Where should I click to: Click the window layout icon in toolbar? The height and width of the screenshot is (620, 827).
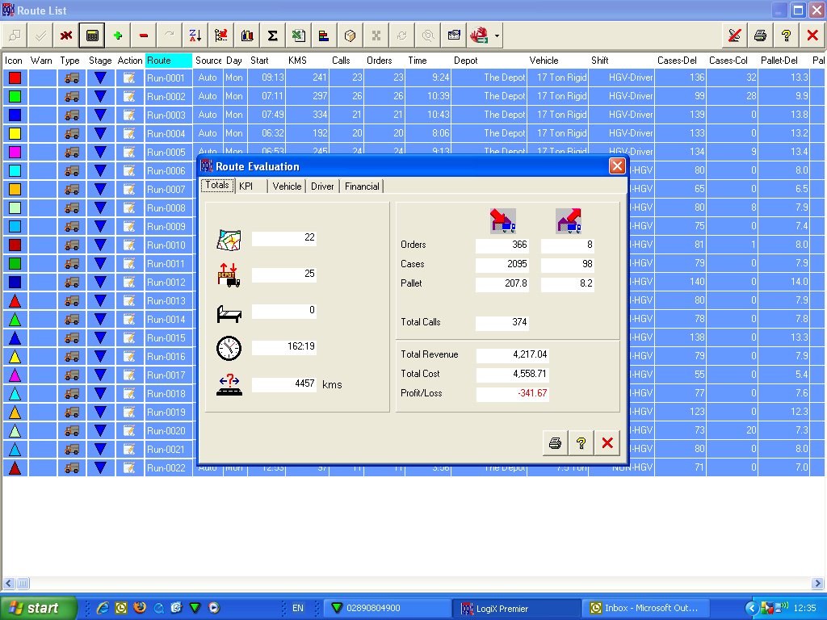(454, 36)
